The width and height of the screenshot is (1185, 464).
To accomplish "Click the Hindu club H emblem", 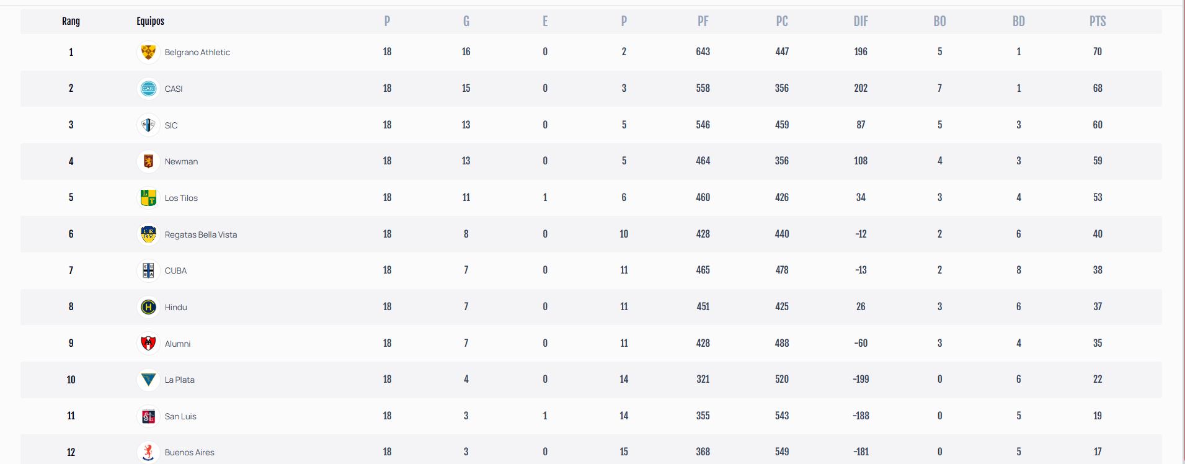I will coord(148,307).
